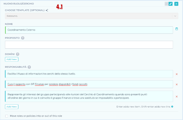
Task: Click the gear icon for Enter key settings
Action: 172,107
